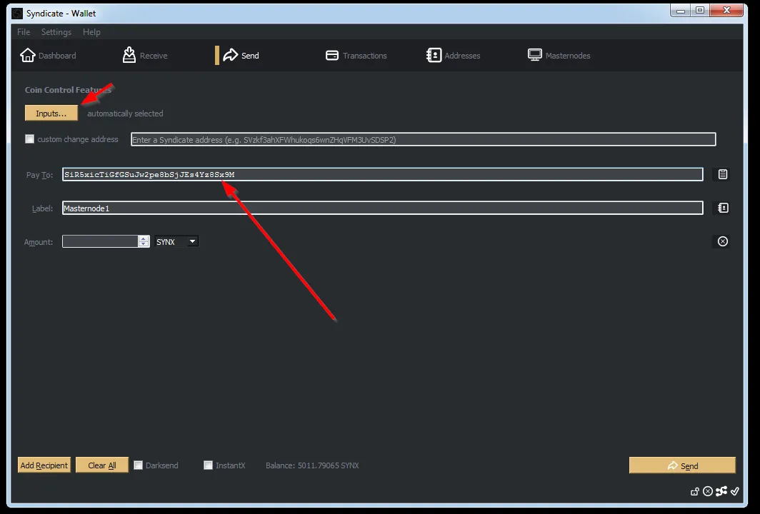Click the Pay To address field
760x514 pixels.
382,174
